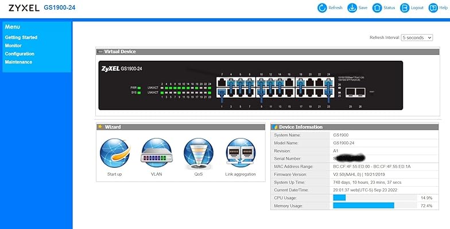Open the VLAN wizard icon
The height and width of the screenshot is (229, 450).
(156, 153)
